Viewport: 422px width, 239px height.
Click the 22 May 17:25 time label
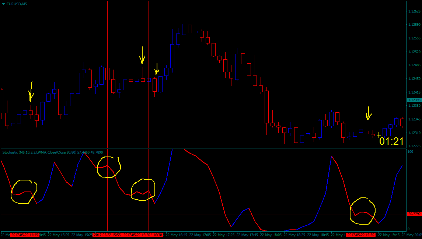224,235
